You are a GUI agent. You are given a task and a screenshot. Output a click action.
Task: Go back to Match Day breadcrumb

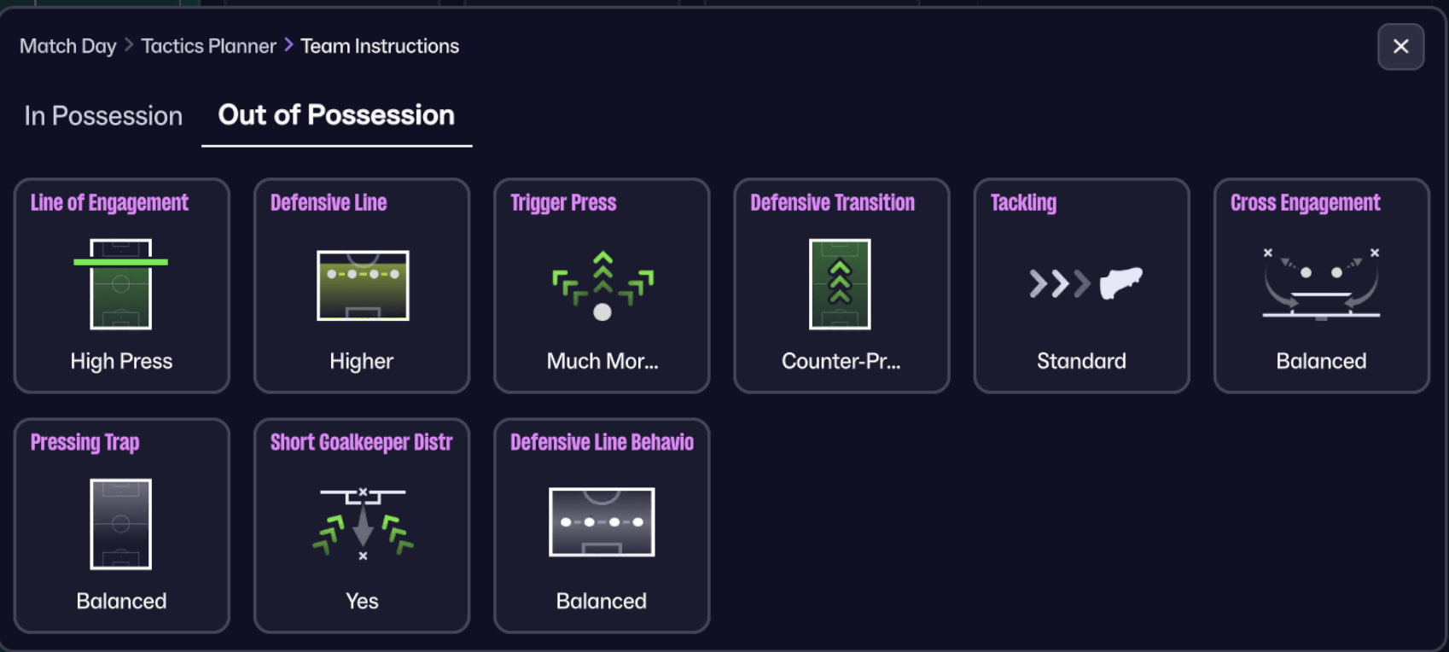(68, 46)
